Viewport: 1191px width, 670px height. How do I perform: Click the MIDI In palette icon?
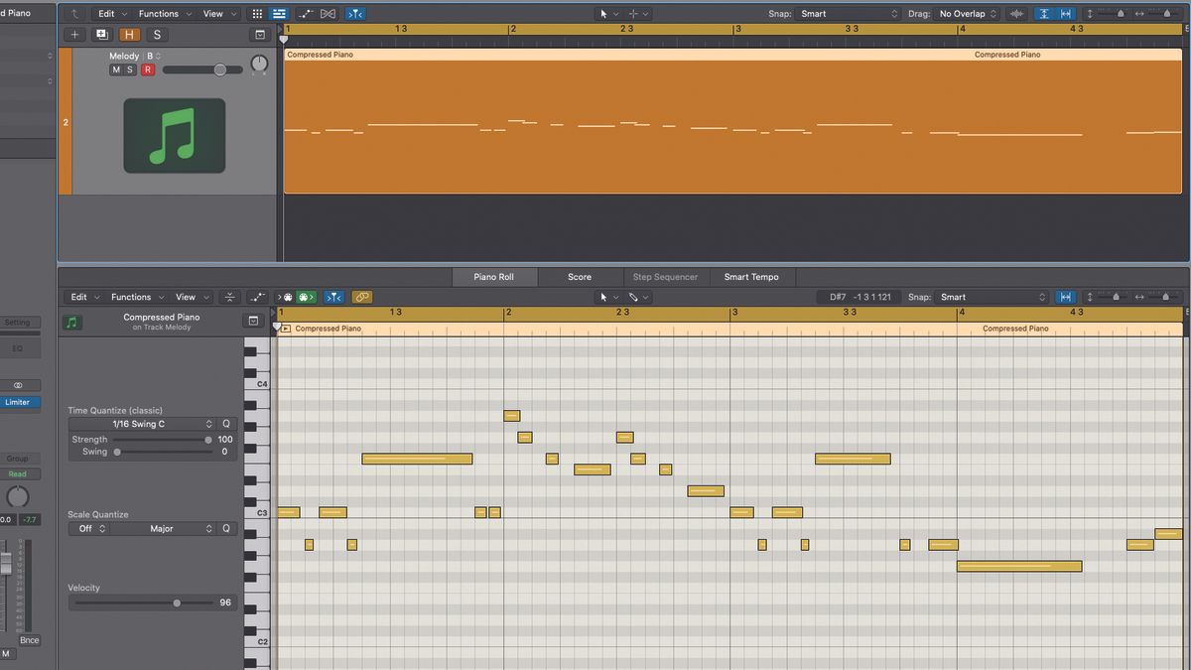click(287, 297)
